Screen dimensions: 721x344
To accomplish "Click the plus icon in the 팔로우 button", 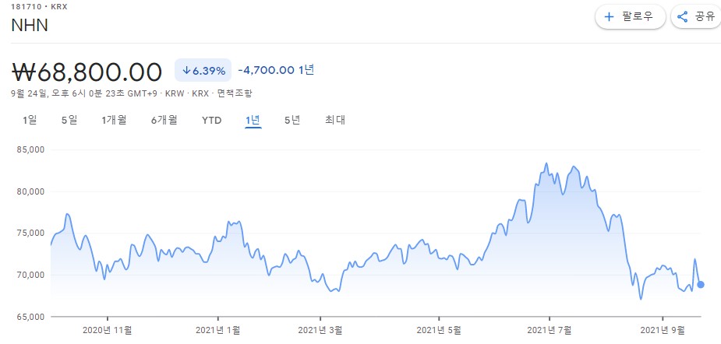I will pyautogui.click(x=609, y=17).
